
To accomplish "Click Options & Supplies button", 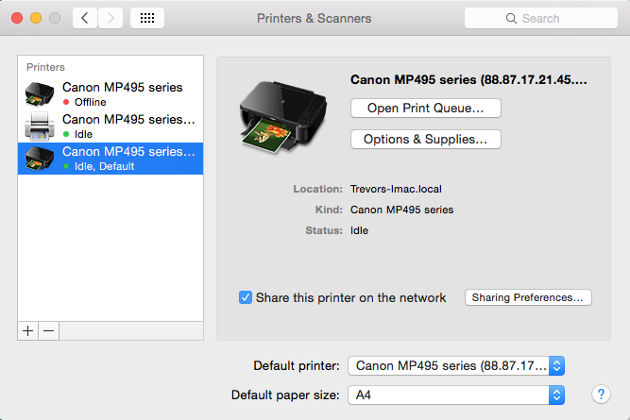I will point(425,140).
